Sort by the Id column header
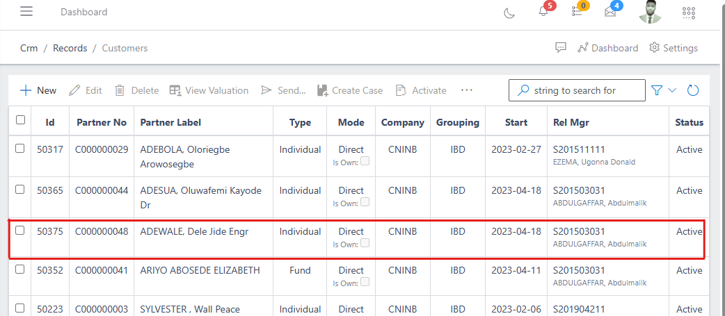 [x=50, y=122]
